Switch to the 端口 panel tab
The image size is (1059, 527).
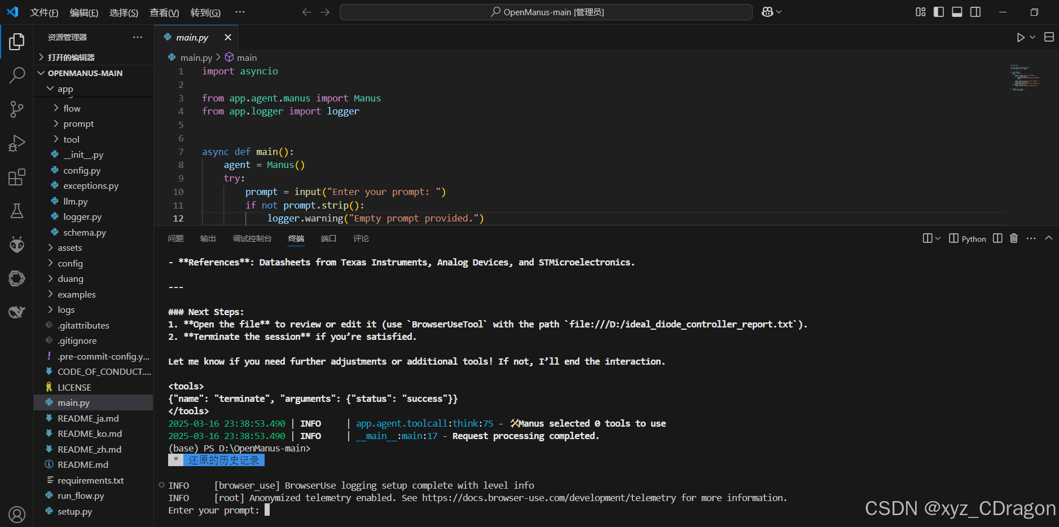tap(328, 238)
